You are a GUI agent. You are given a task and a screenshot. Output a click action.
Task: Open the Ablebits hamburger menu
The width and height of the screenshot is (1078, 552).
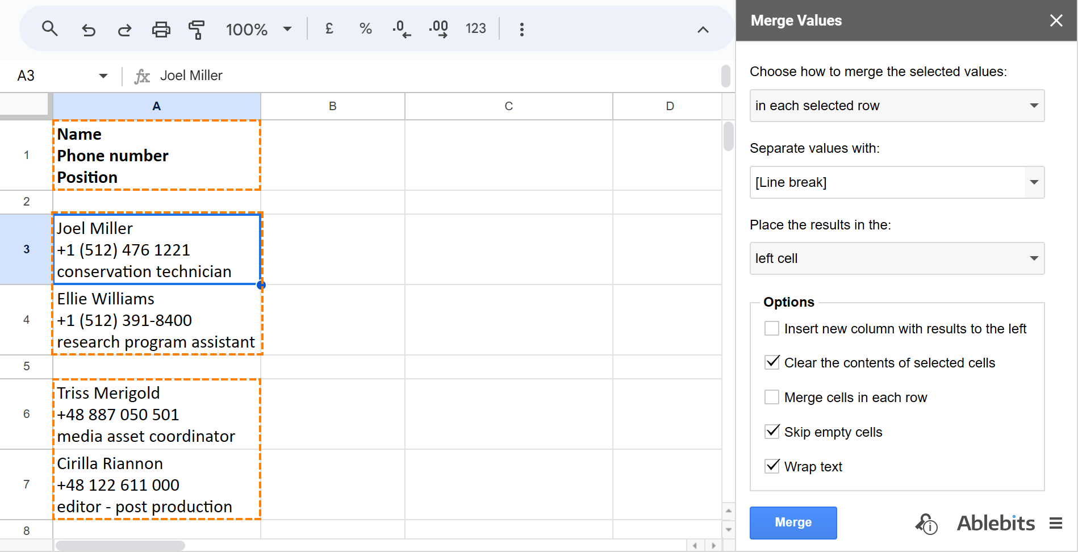pos(1056,522)
